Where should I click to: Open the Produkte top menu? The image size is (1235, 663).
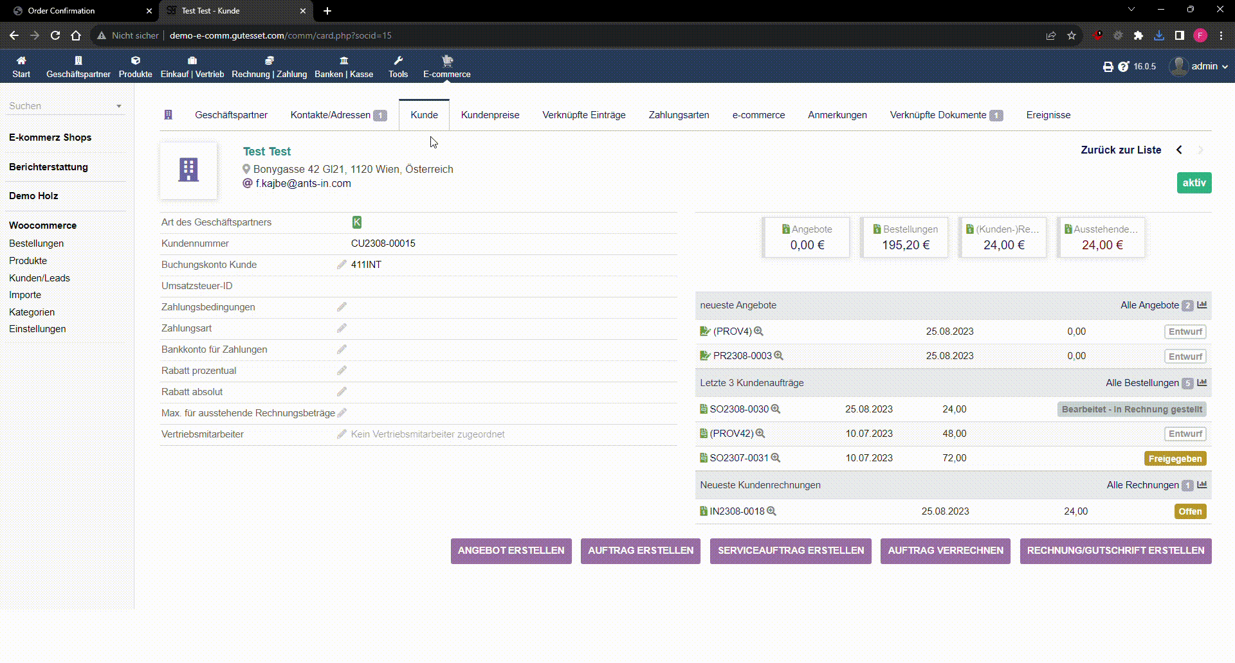pos(136,67)
